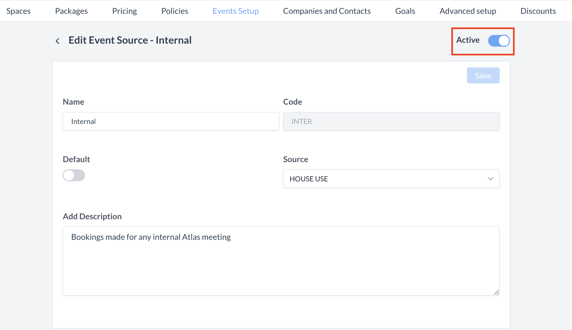Open the Advanced setup tab
The image size is (572, 330).
pos(468,11)
